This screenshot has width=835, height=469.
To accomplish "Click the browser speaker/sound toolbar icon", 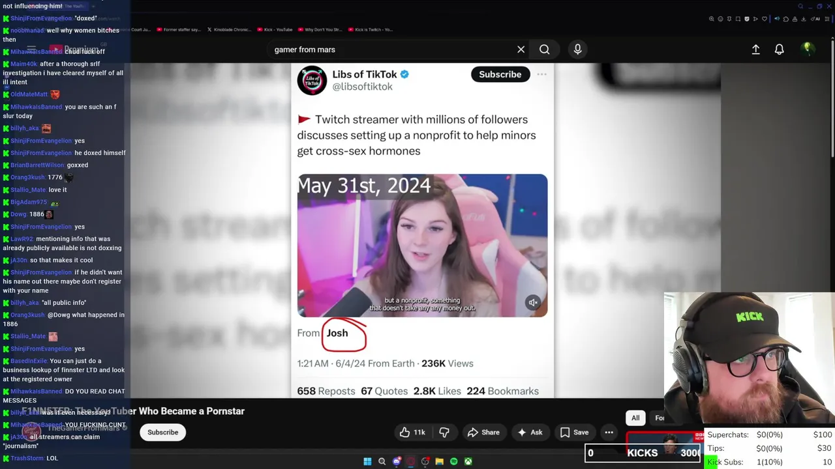I will 777,19.
